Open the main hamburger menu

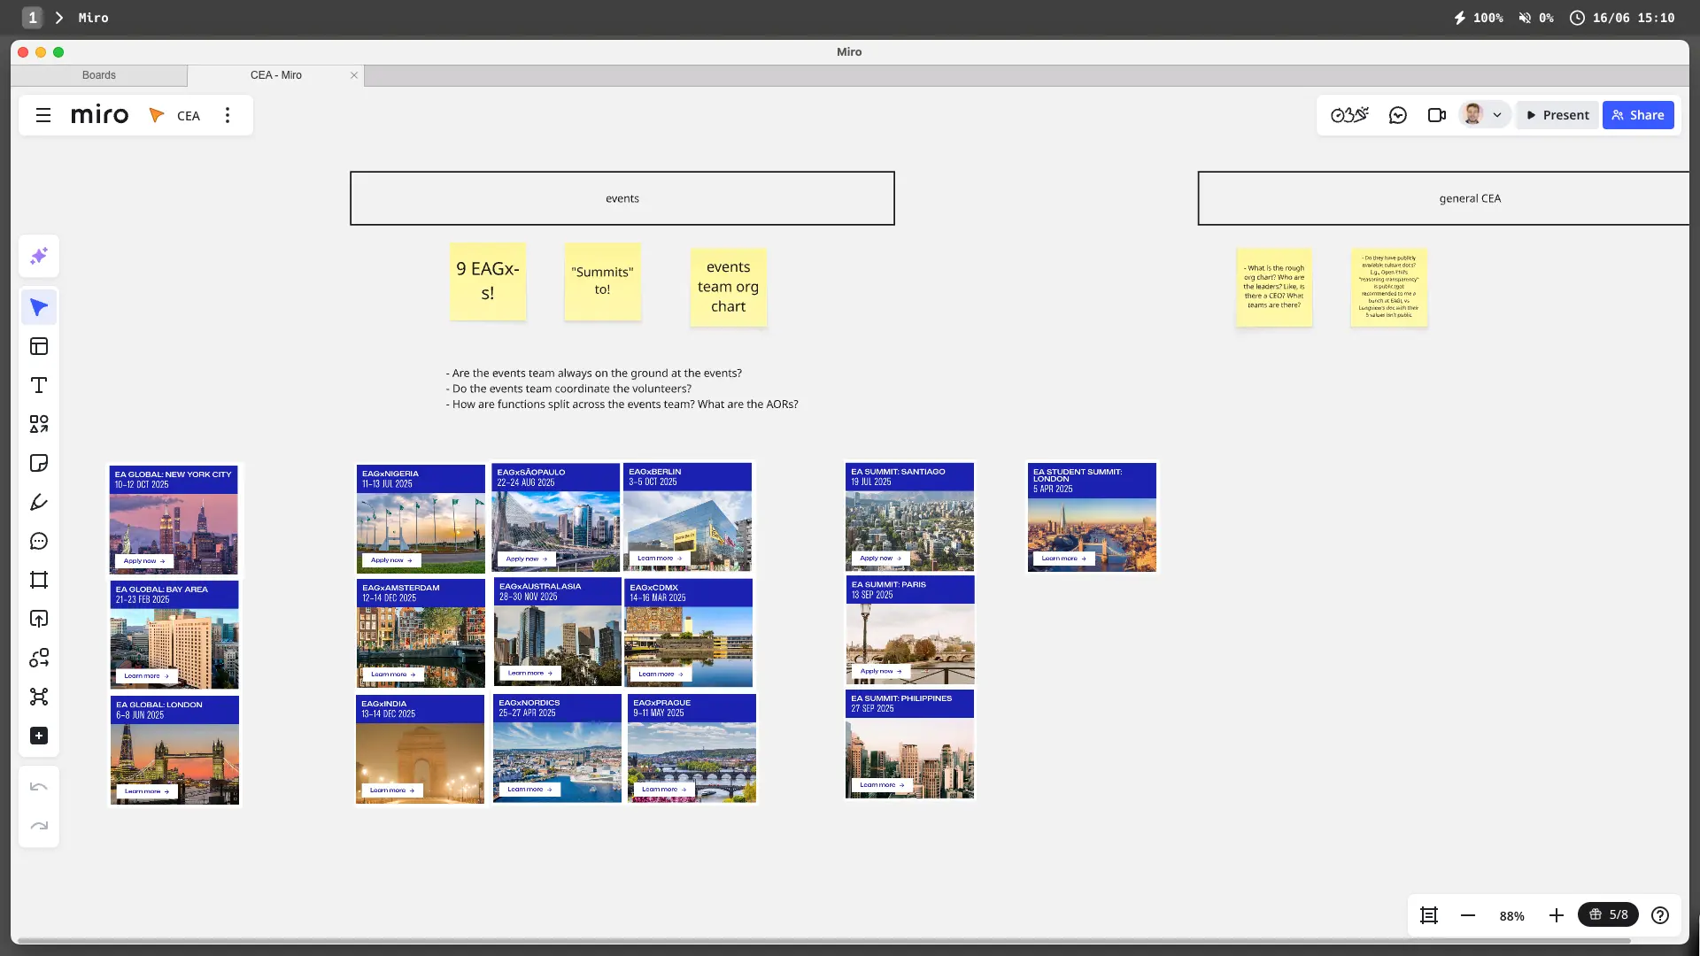click(43, 115)
